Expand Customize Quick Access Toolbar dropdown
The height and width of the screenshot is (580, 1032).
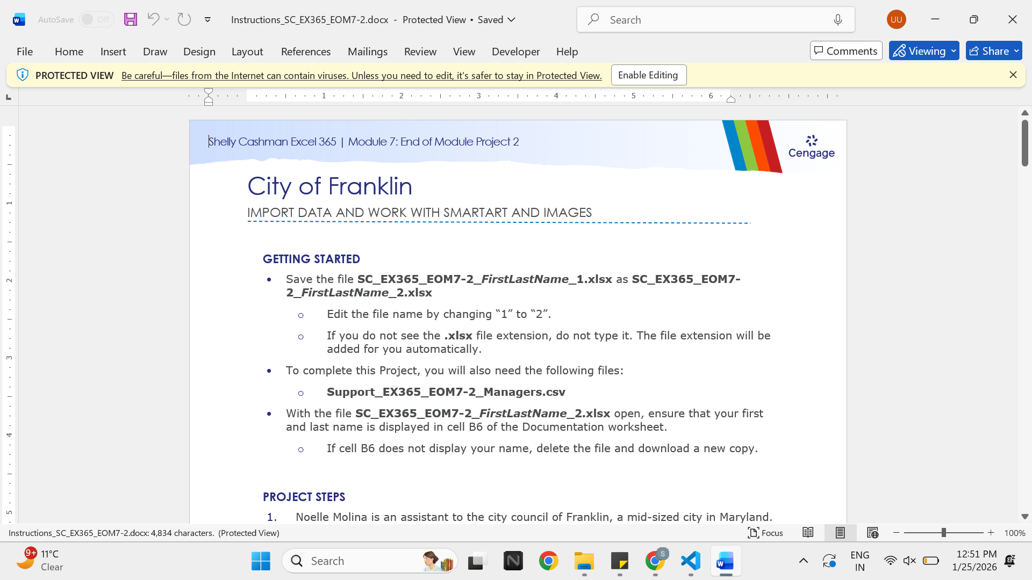207,20
